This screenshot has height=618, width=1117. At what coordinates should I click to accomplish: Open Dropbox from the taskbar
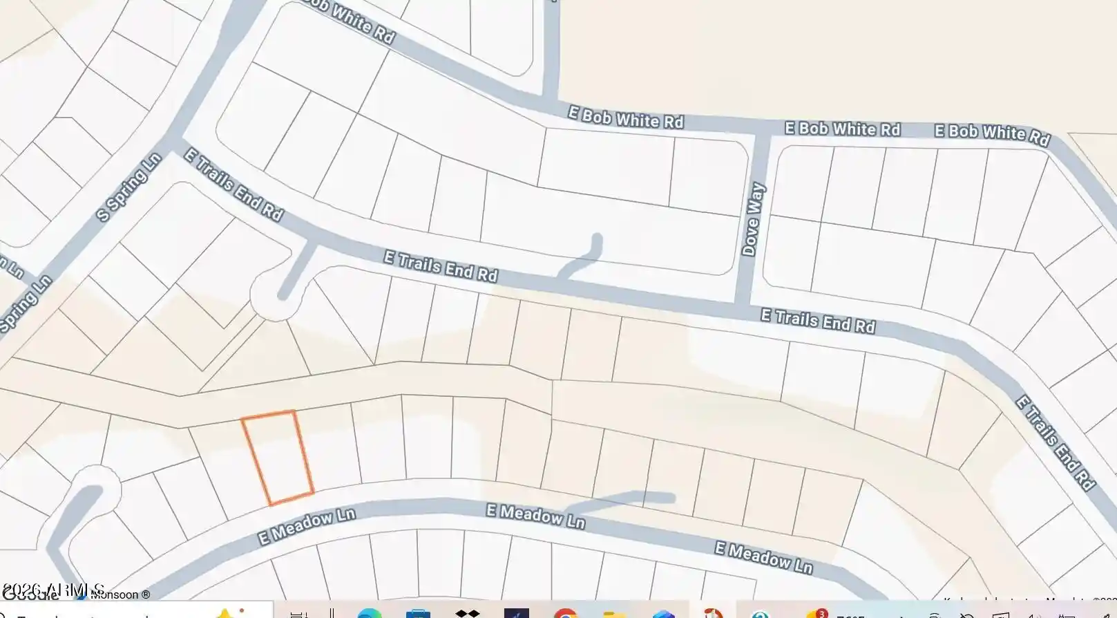[468, 613]
